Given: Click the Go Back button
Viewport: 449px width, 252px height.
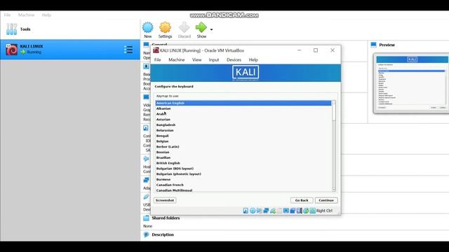Looking at the screenshot, I should click(302, 200).
